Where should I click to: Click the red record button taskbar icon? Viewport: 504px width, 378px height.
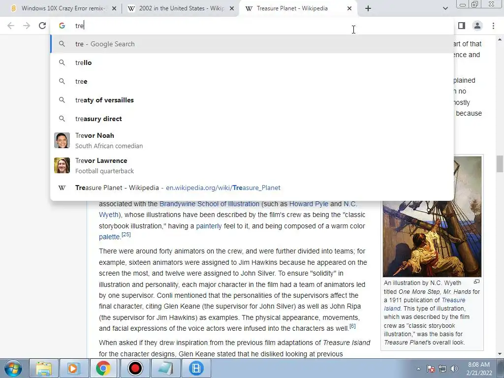click(x=135, y=368)
